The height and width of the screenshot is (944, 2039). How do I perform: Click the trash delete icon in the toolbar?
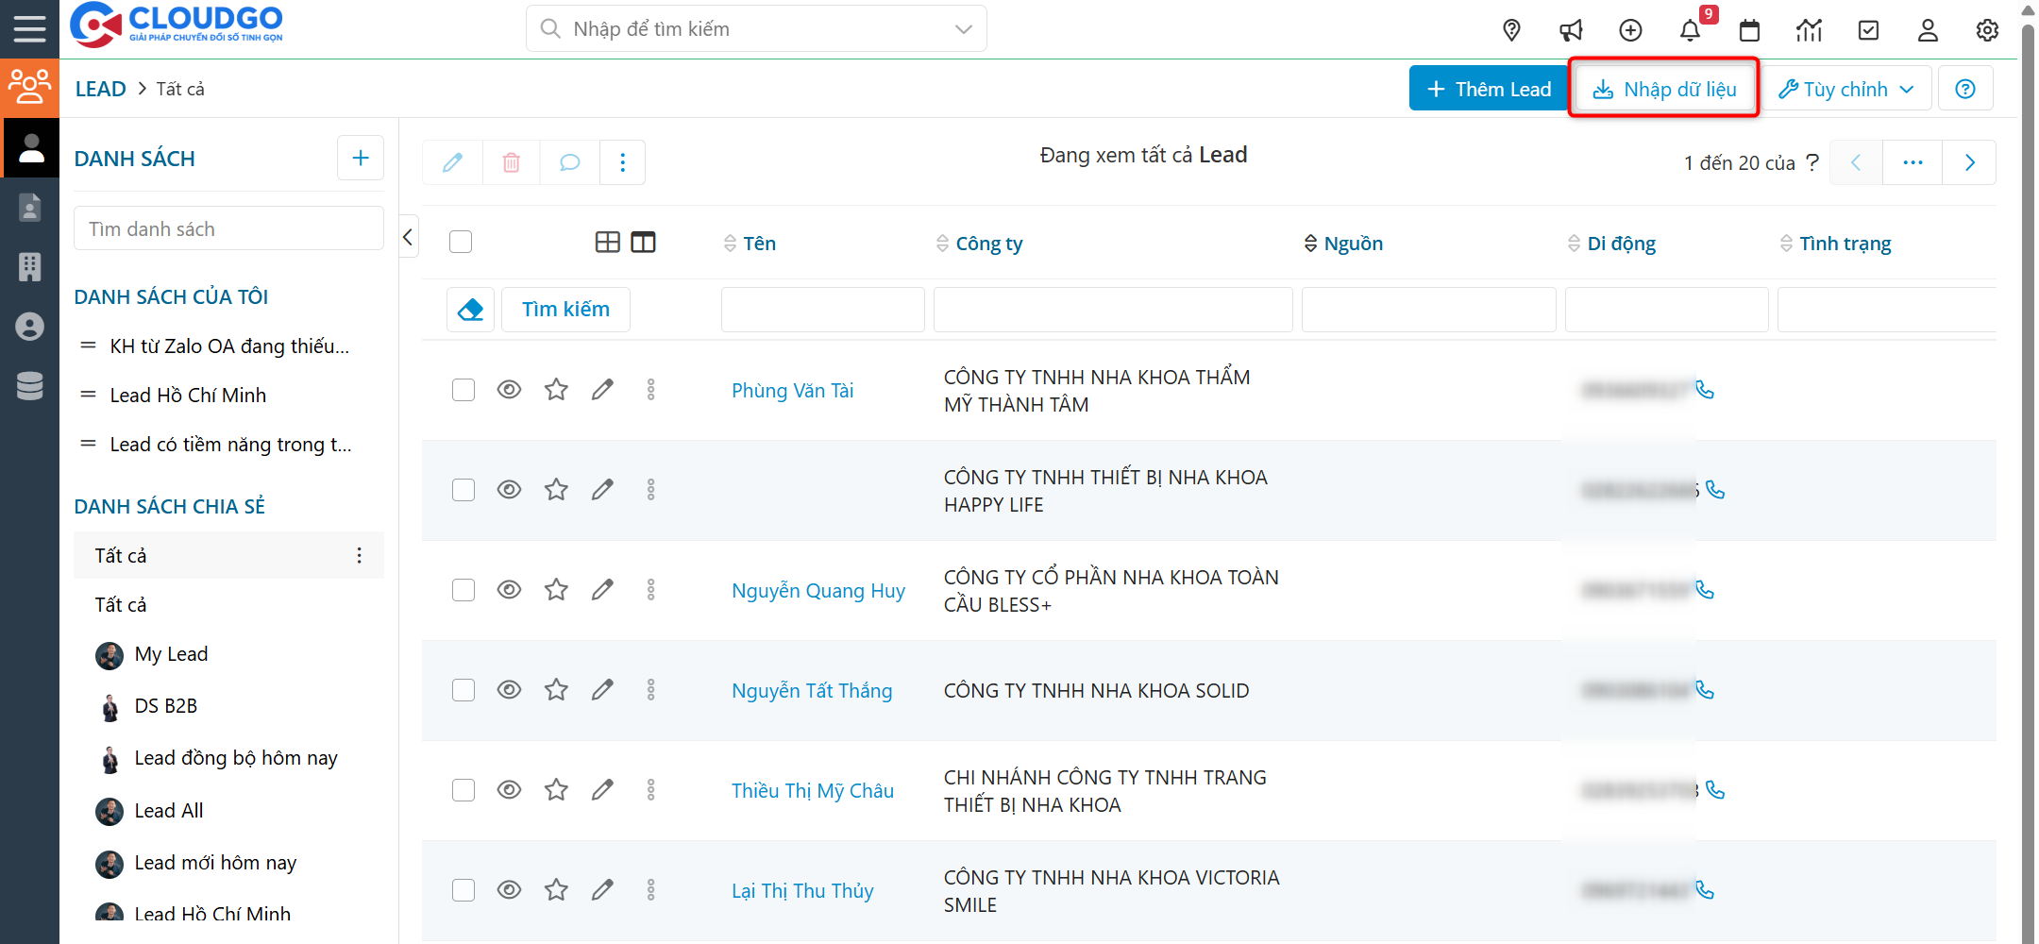pyautogui.click(x=511, y=162)
